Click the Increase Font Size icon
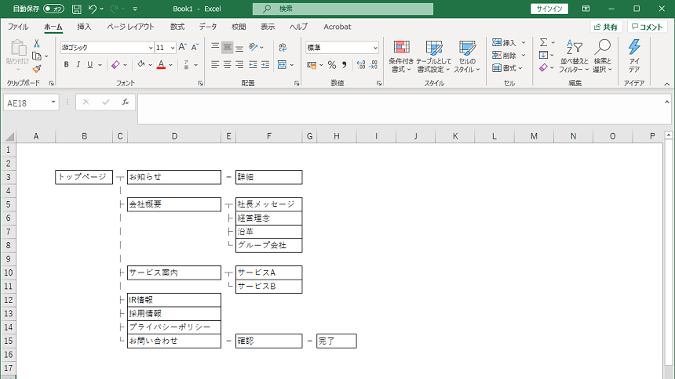The height and width of the screenshot is (379, 675). 184,48
